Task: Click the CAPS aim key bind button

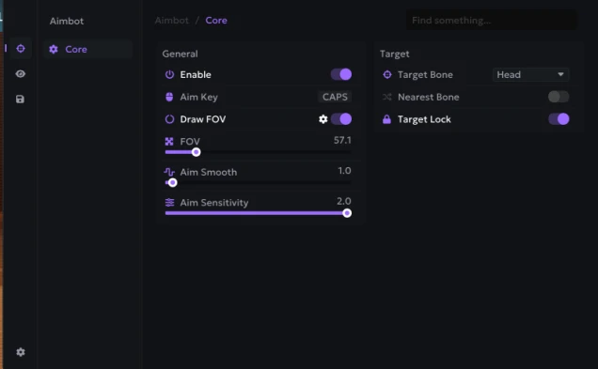Action: [x=335, y=97]
